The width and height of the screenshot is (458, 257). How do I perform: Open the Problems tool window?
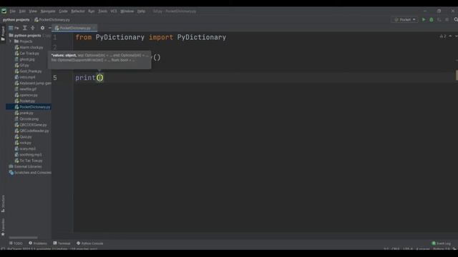click(x=38, y=243)
